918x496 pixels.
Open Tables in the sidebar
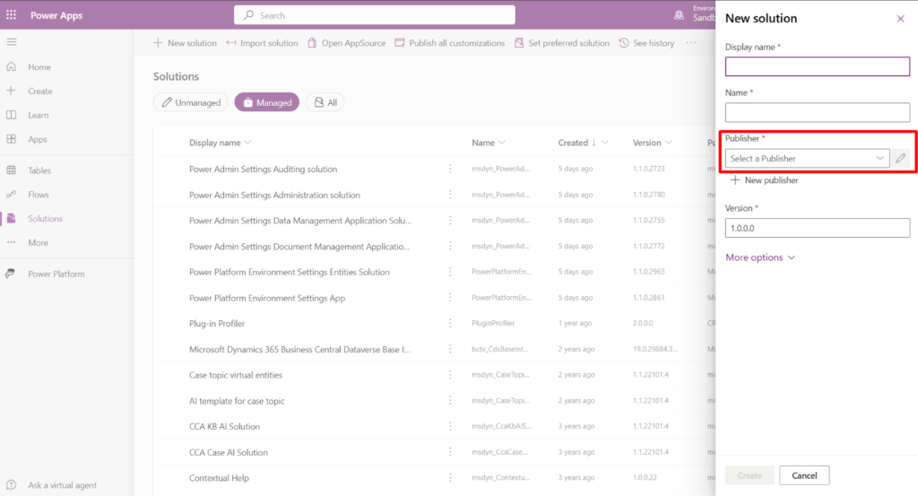[39, 170]
